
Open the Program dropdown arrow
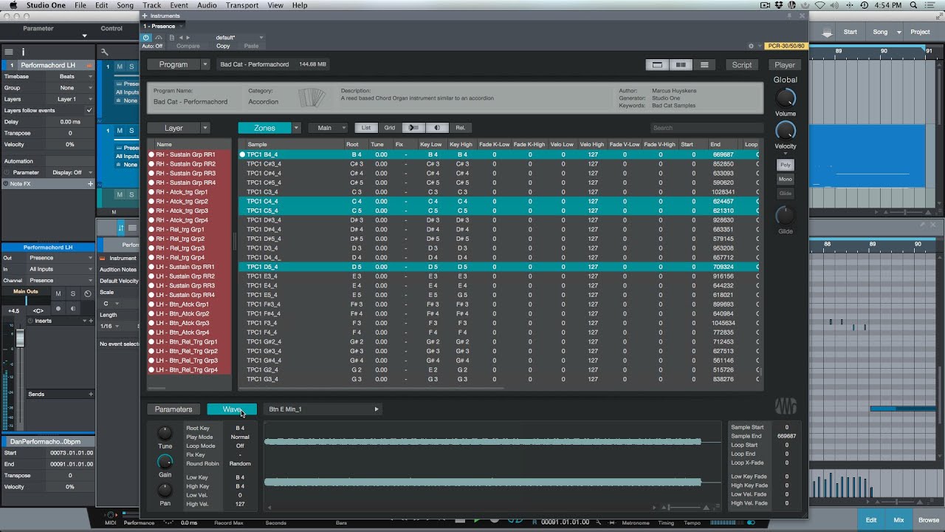[205, 64]
